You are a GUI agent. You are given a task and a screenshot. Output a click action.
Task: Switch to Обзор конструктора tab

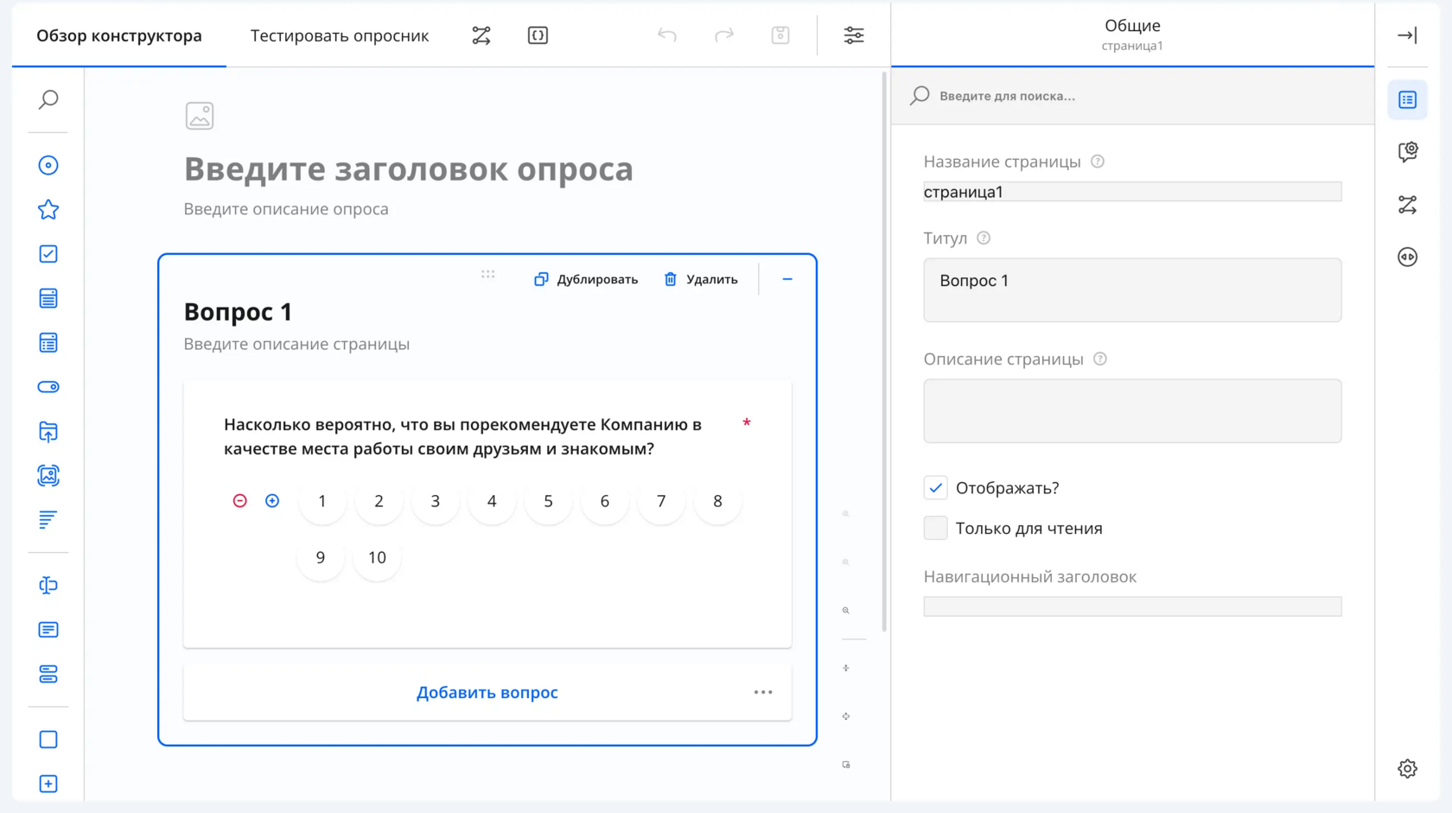[119, 35]
